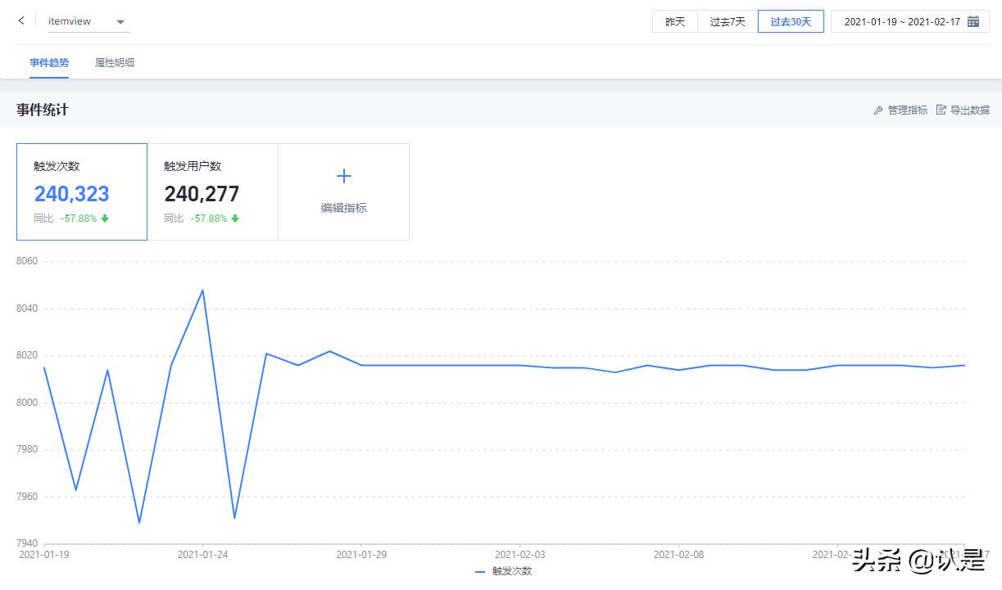
Task: Open the 属性明细 tab
Action: tap(115, 62)
